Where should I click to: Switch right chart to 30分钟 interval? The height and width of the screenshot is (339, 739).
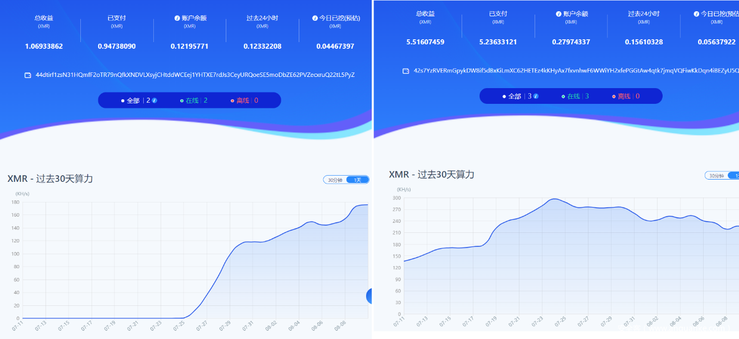[717, 176]
